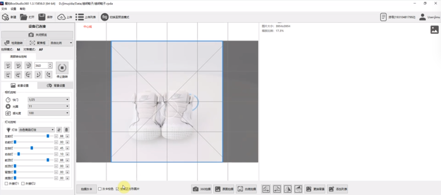Click the 360拍摄 capture button
The height and width of the screenshot is (195, 441).
click(x=202, y=189)
